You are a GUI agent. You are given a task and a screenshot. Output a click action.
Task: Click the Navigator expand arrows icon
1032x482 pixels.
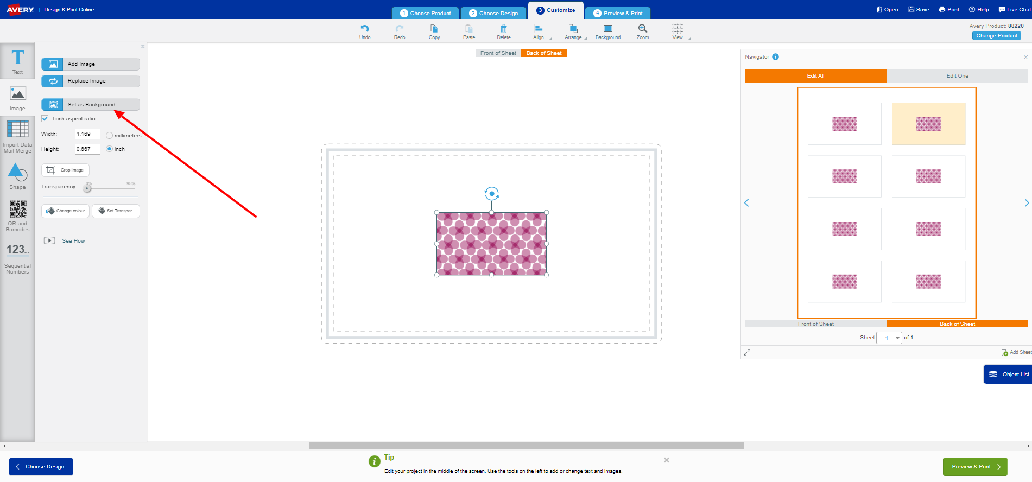[x=747, y=352]
